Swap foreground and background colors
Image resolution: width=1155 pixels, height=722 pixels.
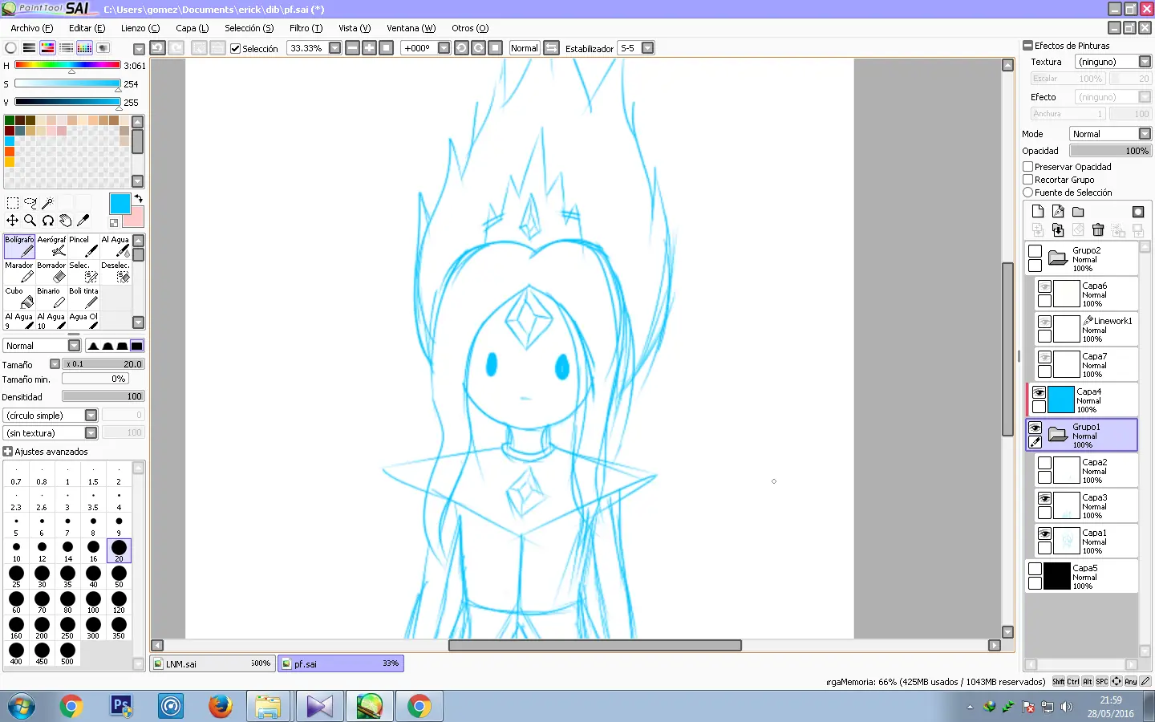138,198
